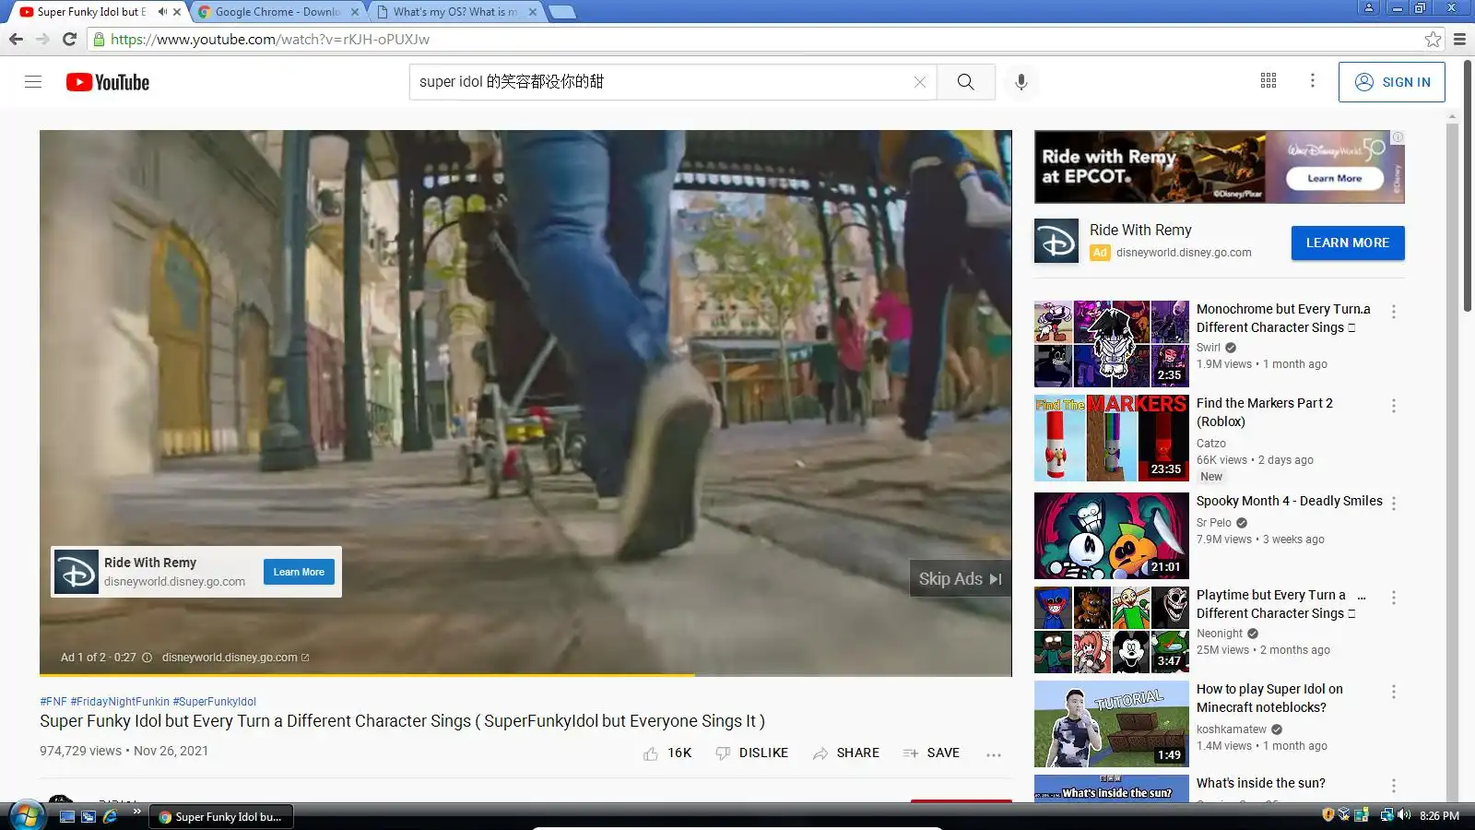
Task: Seek the ad progress bar
Action: (525, 675)
